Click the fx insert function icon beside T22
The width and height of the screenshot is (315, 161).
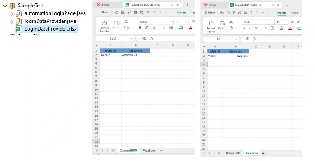[x=151, y=38]
